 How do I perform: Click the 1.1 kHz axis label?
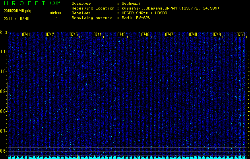tap(3, 52)
